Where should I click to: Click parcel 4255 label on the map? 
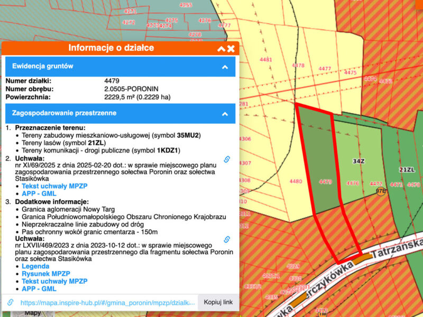tap(186, 5)
